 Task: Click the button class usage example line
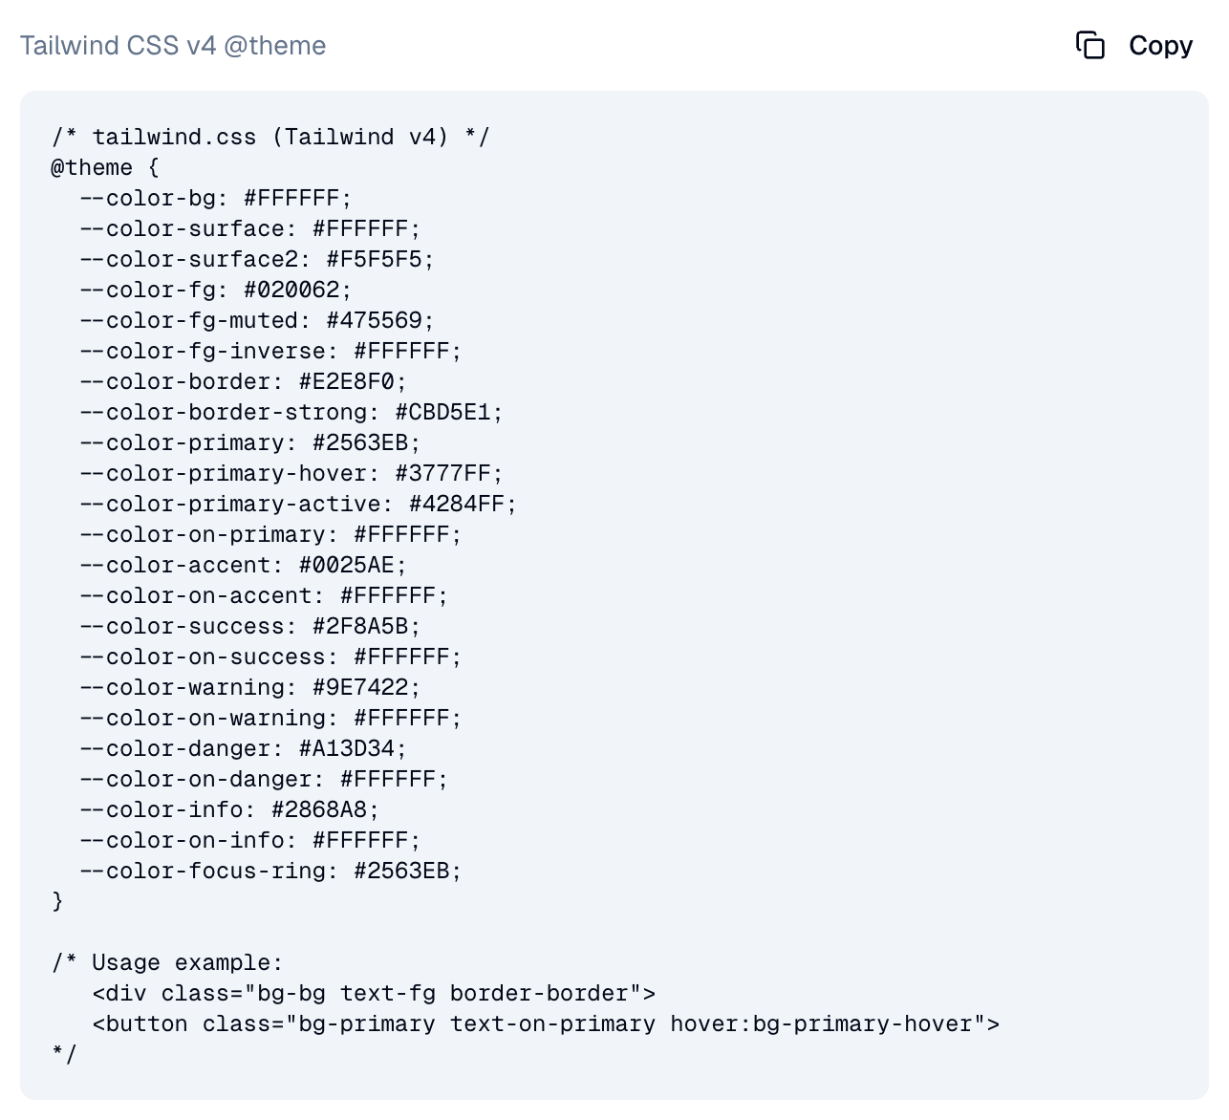tap(547, 1023)
